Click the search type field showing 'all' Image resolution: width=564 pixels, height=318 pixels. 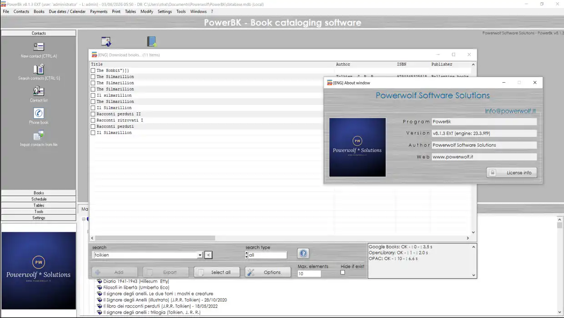(267, 255)
